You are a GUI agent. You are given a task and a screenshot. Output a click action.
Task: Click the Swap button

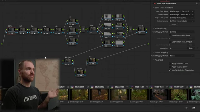173,24
